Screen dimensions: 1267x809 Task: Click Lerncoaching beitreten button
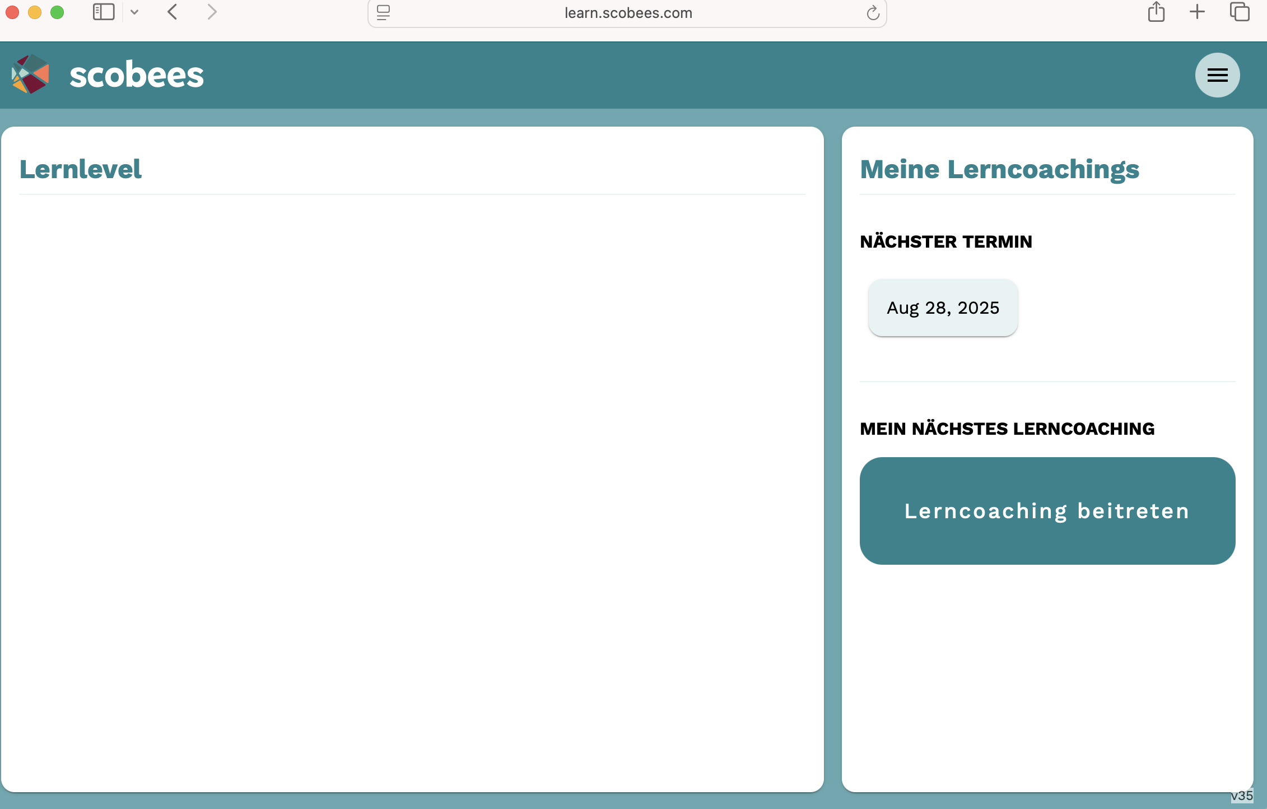pyautogui.click(x=1047, y=511)
